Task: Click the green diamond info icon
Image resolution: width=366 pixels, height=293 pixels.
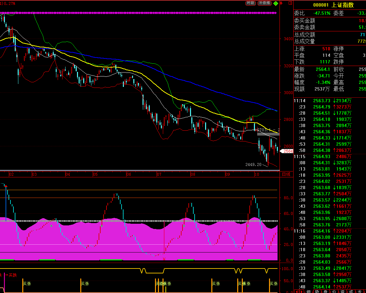Action: point(276,3)
